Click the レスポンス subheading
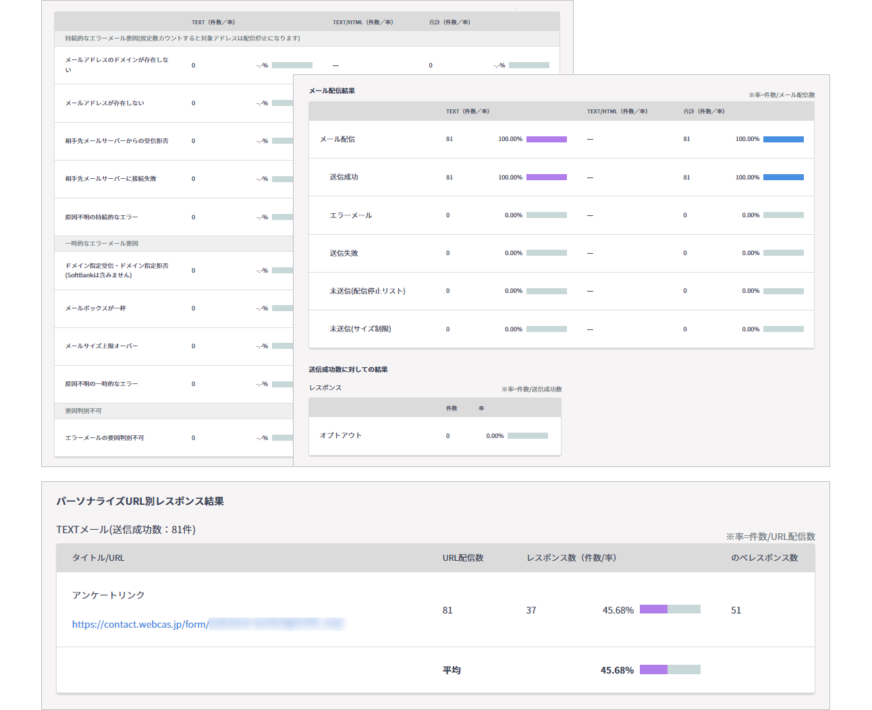Screen dimensions: 872x710 pyautogui.click(x=325, y=387)
